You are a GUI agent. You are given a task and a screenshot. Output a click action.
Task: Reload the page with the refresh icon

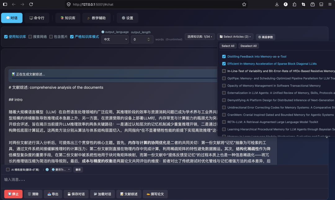pos(31,4)
